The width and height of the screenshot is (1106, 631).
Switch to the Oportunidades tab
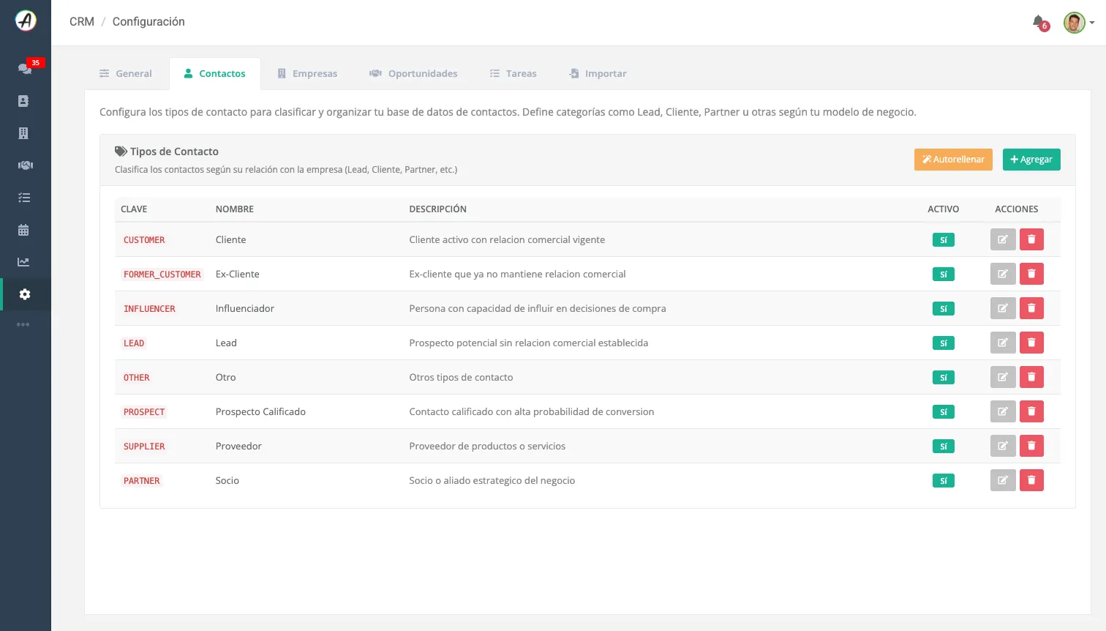(413, 73)
